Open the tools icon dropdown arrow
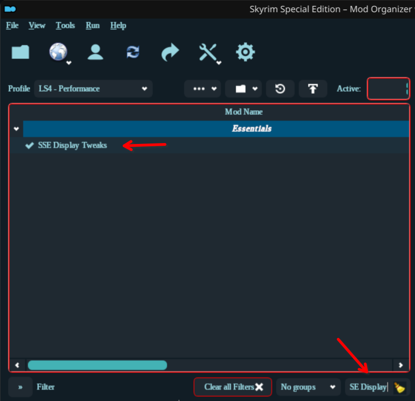The width and height of the screenshot is (415, 401). click(219, 63)
